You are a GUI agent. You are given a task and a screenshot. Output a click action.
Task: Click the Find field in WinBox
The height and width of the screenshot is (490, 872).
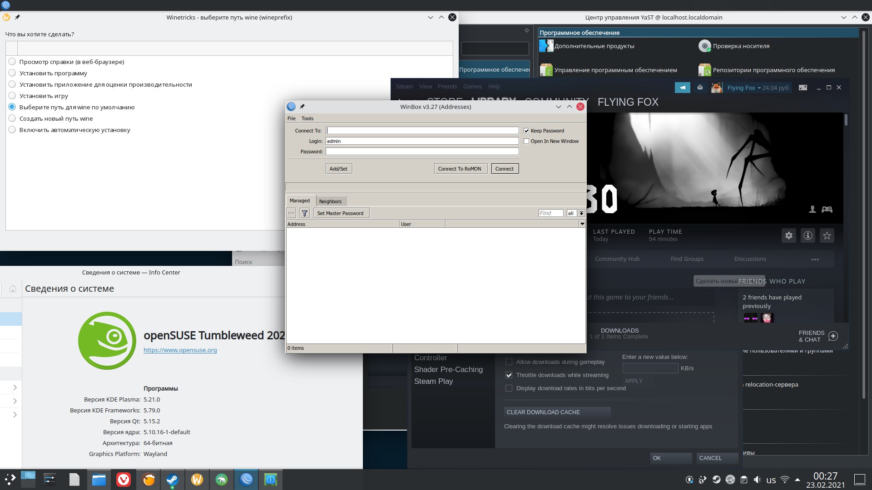(x=551, y=213)
